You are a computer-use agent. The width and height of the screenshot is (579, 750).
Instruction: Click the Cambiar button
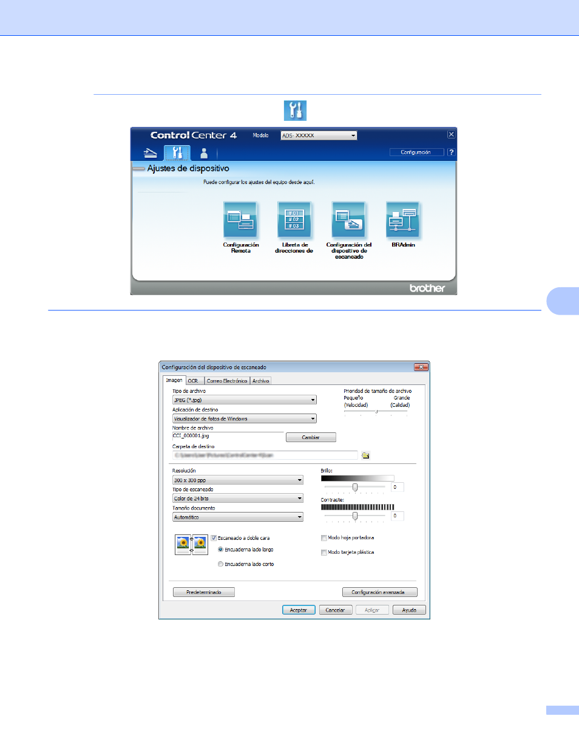(311, 437)
